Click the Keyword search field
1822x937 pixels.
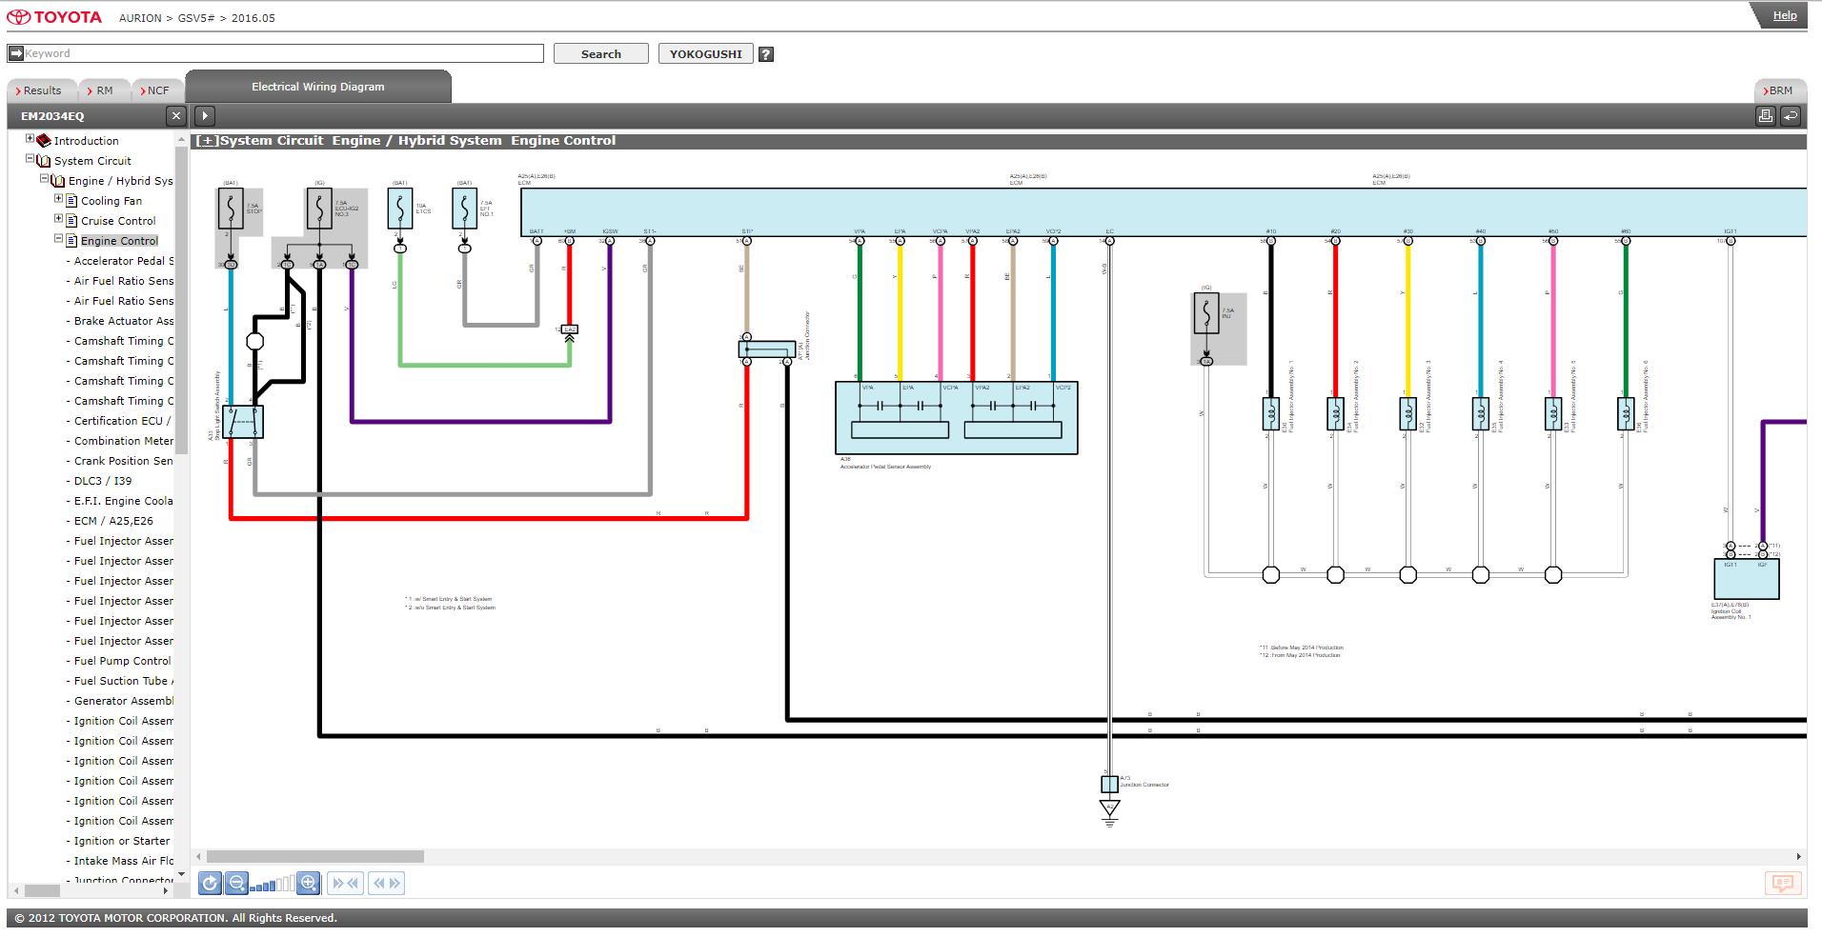pyautogui.click(x=276, y=53)
